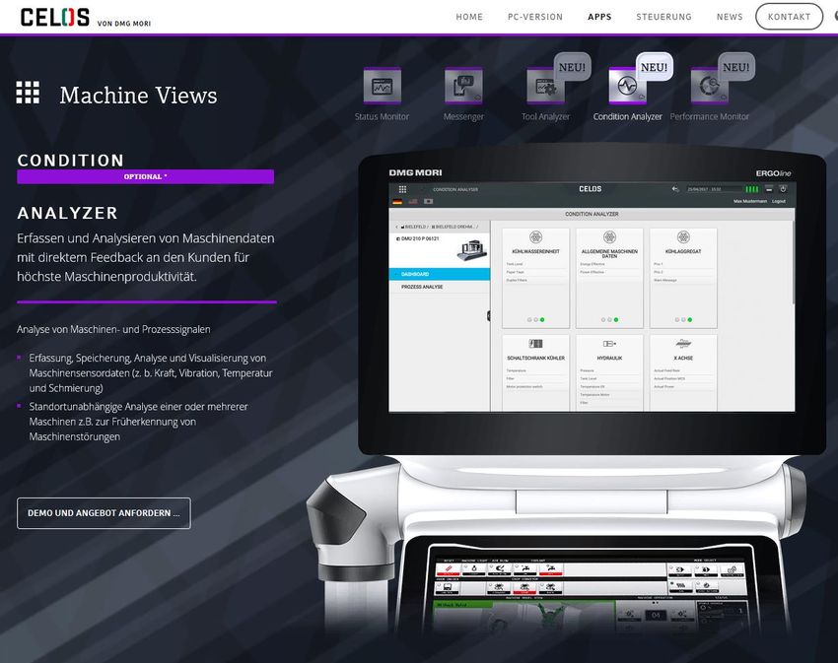The width and height of the screenshot is (838, 663).
Task: Click the X Achse card icon
Action: (x=683, y=344)
